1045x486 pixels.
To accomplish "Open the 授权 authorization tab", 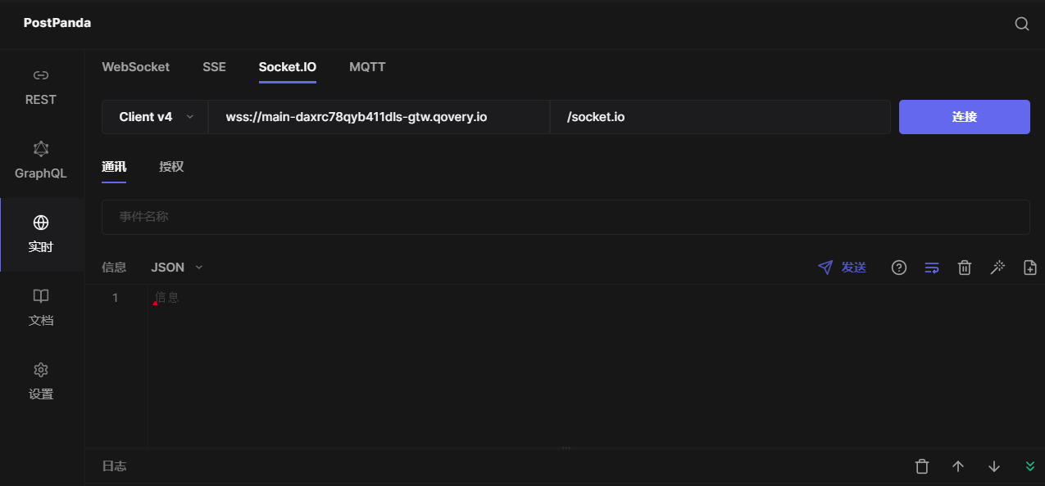I will [x=171, y=166].
